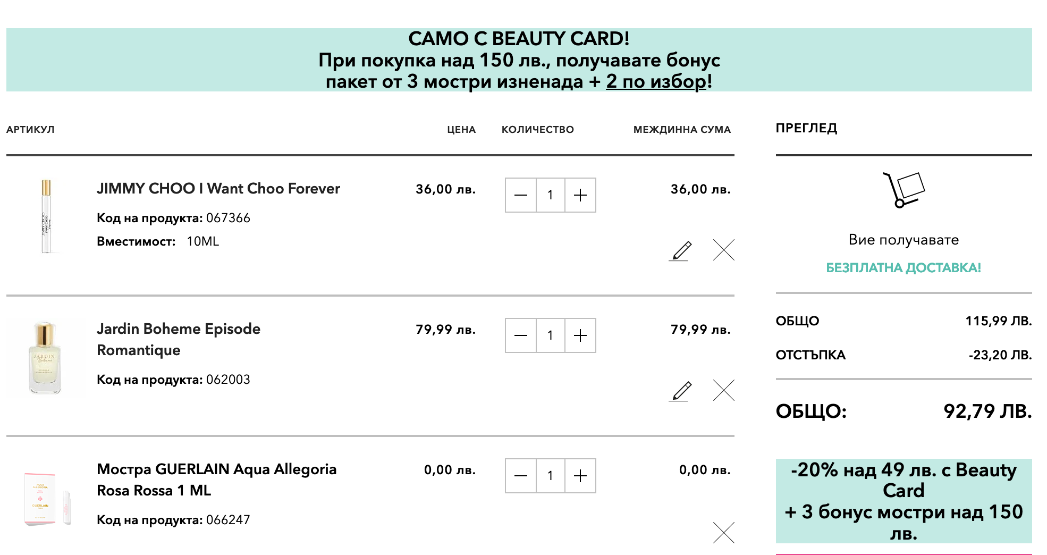This screenshot has width=1047, height=555.
Task: Decrease Jardin Boheme quantity with minus button
Action: [x=521, y=335]
